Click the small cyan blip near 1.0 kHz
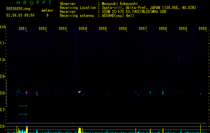 (x=179, y=58)
